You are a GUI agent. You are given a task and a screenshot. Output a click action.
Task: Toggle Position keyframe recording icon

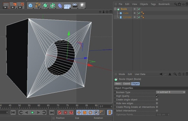coord(79,112)
